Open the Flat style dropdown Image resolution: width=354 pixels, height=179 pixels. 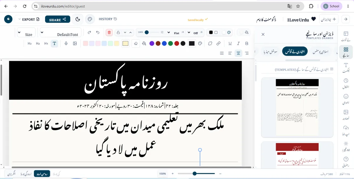[x=174, y=33]
